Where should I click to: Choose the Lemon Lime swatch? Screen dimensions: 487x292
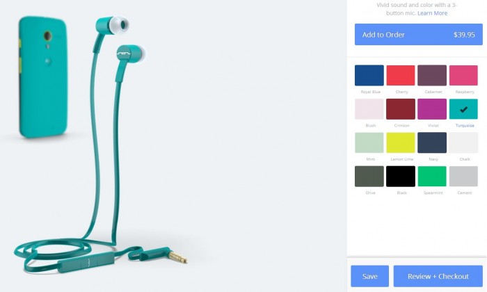point(400,143)
